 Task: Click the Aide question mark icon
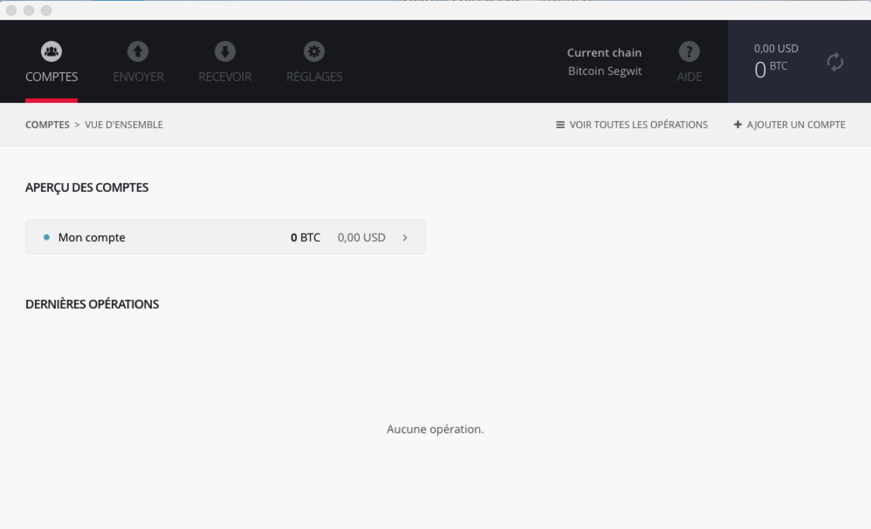click(689, 51)
